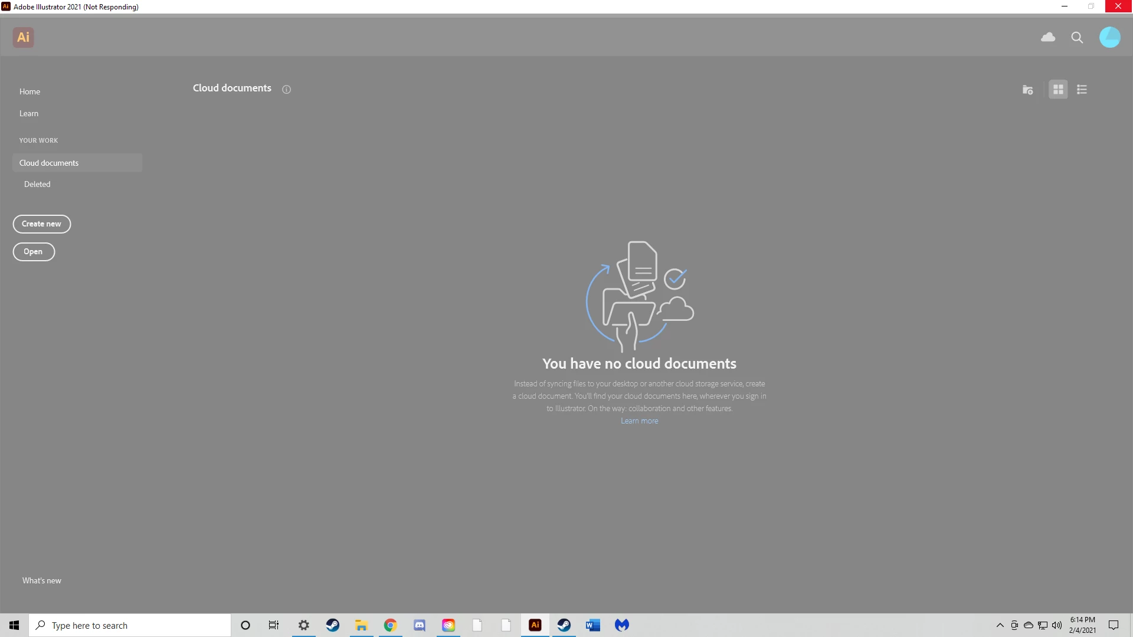Show hidden system tray icons

tap(1000, 625)
